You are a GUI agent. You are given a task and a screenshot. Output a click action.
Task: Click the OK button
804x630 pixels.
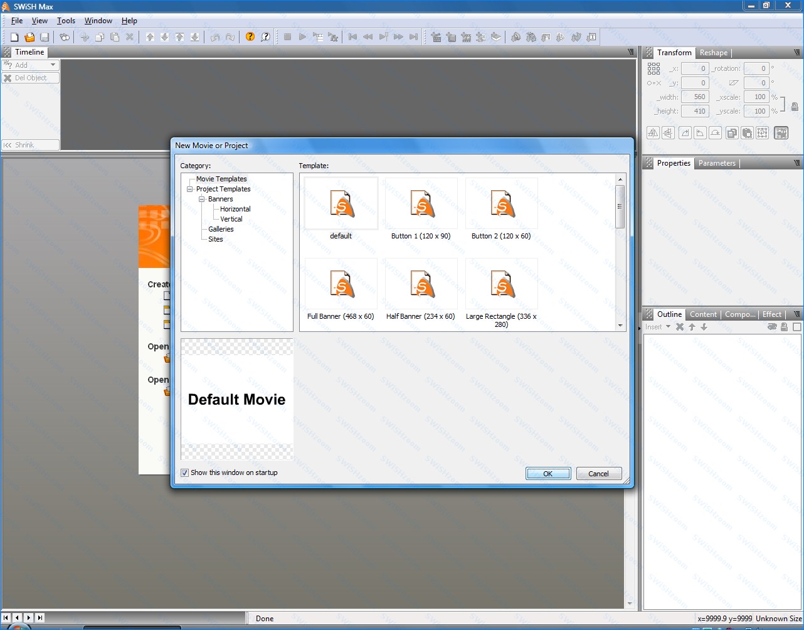coord(548,474)
